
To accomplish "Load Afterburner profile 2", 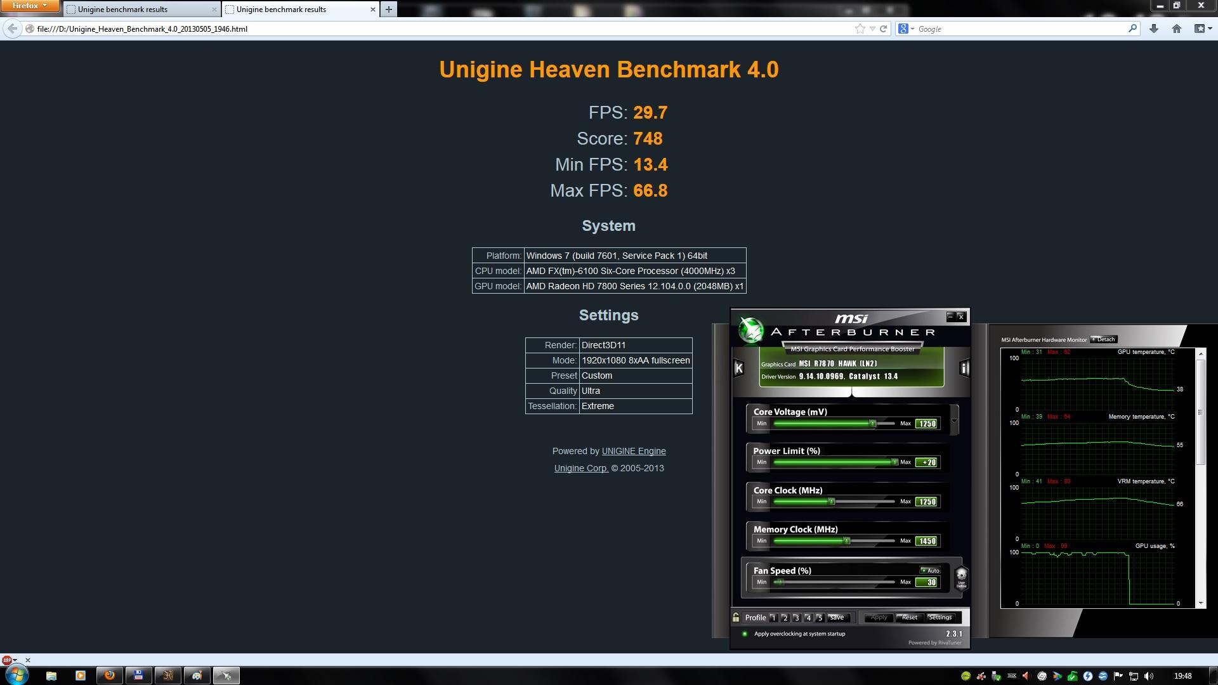I will point(785,617).
